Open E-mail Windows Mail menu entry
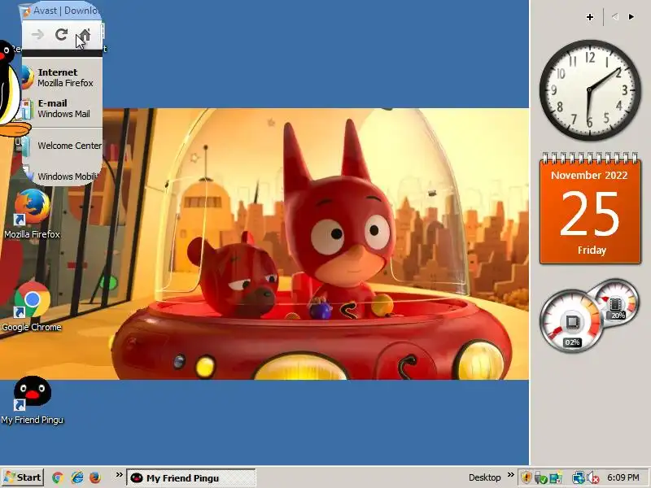651x488 pixels. [62, 108]
